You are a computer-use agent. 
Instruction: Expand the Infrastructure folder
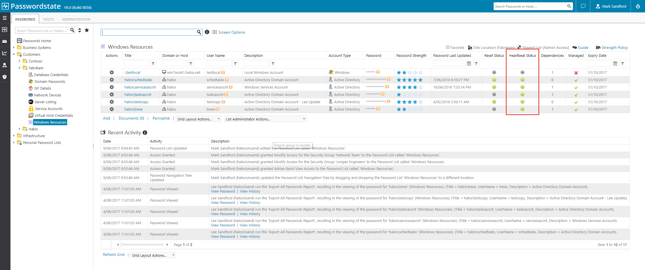click(x=14, y=136)
